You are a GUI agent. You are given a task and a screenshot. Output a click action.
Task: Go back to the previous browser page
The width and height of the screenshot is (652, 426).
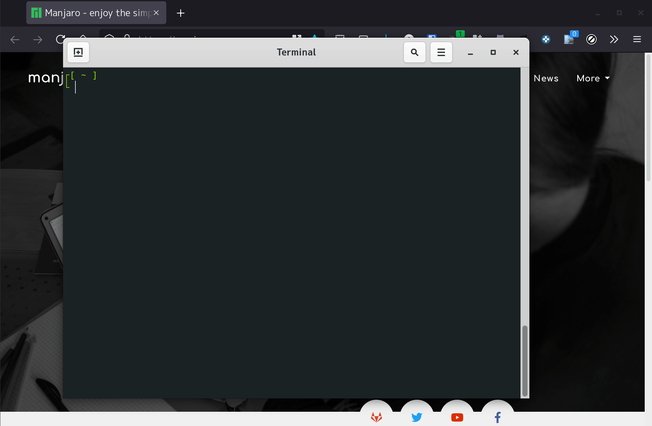15,39
